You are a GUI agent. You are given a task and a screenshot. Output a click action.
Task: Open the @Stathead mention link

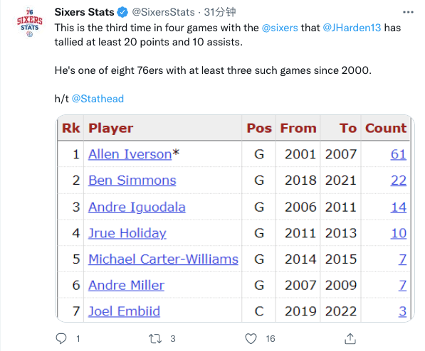(98, 99)
